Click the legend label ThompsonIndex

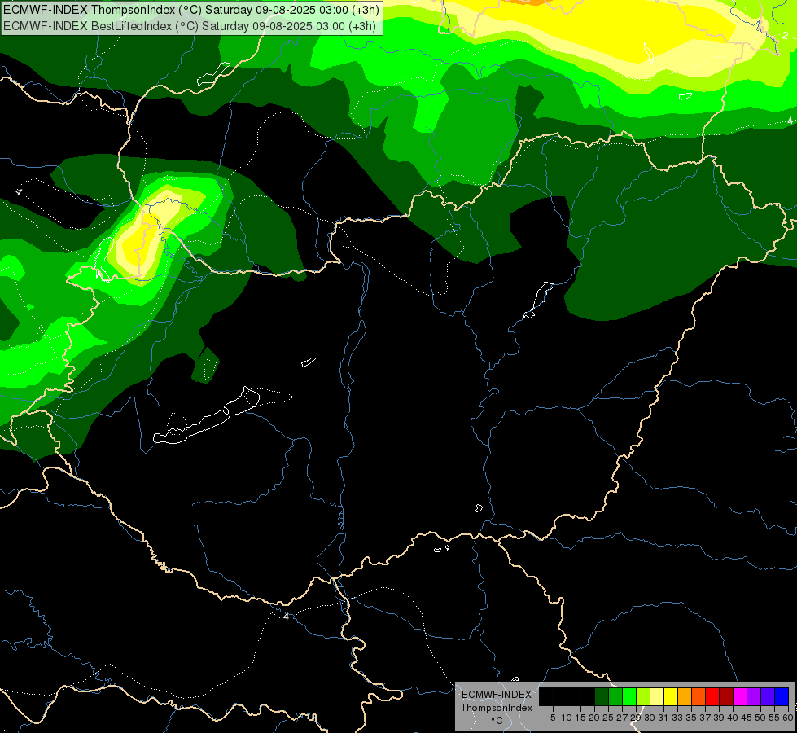point(497,708)
